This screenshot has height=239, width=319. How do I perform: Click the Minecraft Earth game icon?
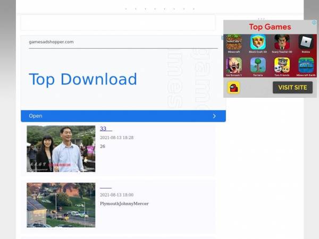(306, 65)
